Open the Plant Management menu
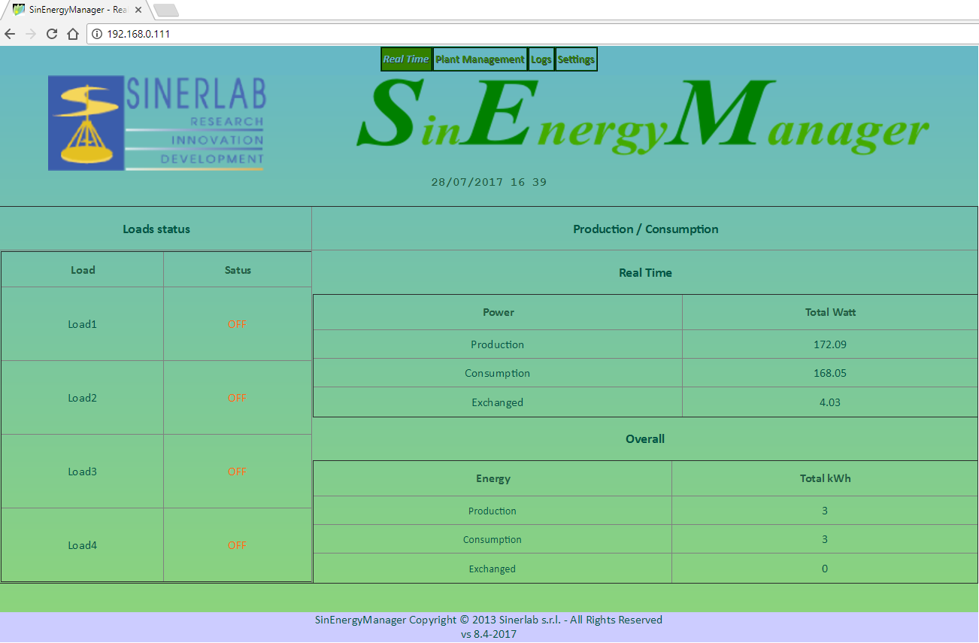979x643 pixels. pos(480,59)
